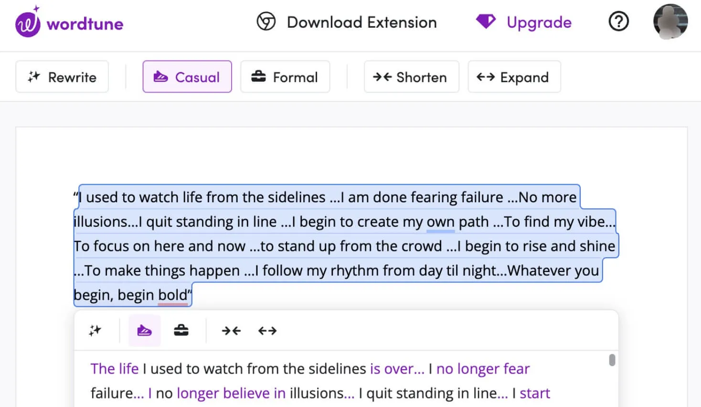Image resolution: width=701 pixels, height=407 pixels.
Task: Open the help question mark icon
Action: (618, 21)
